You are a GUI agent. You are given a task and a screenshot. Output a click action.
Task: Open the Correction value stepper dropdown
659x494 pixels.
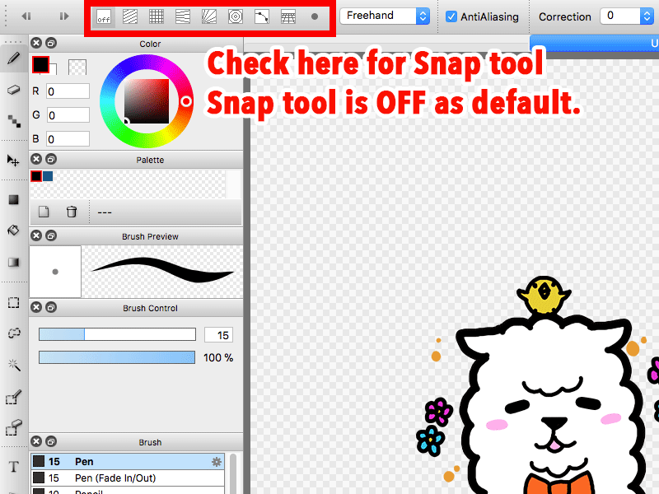647,16
